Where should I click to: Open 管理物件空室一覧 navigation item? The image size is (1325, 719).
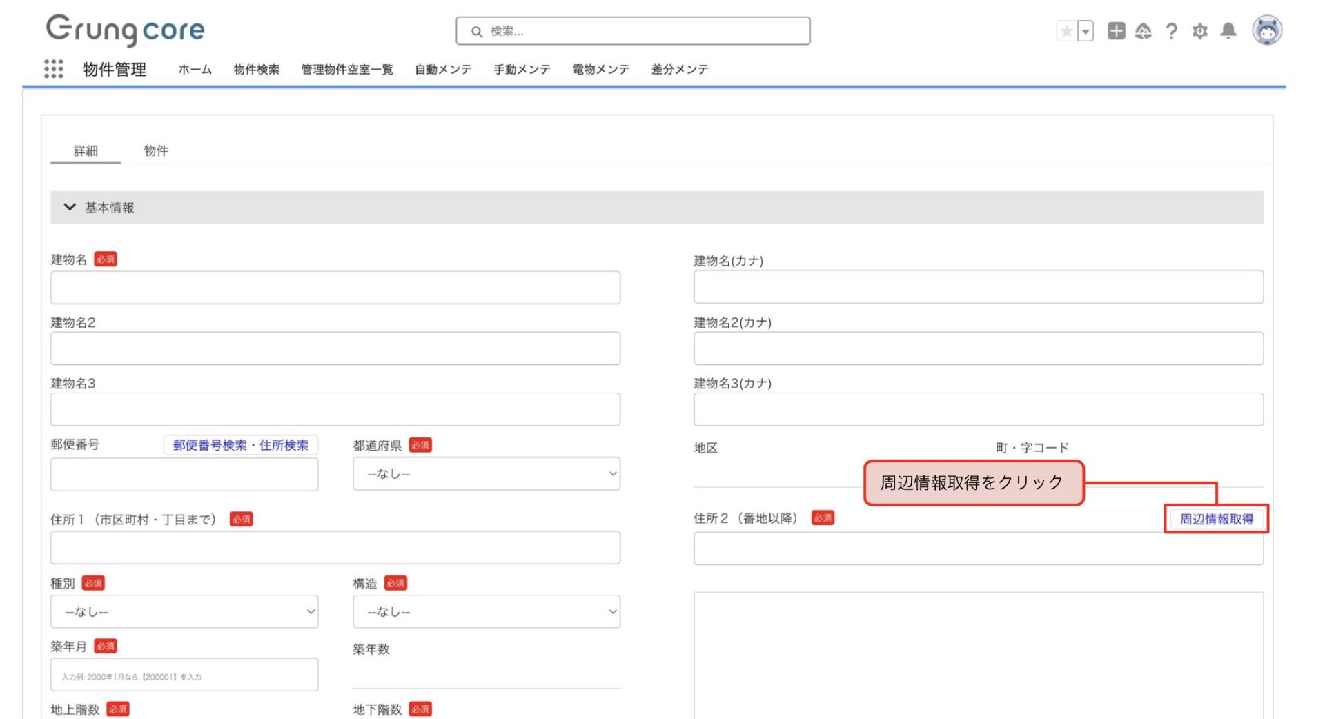pyautogui.click(x=346, y=69)
